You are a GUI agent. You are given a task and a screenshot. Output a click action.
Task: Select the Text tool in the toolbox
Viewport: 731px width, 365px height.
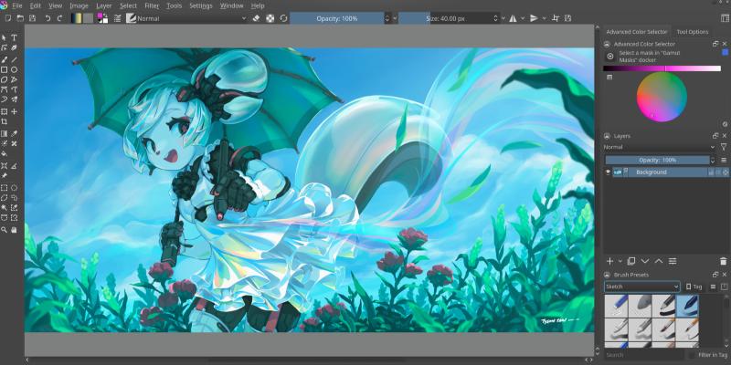coord(14,37)
